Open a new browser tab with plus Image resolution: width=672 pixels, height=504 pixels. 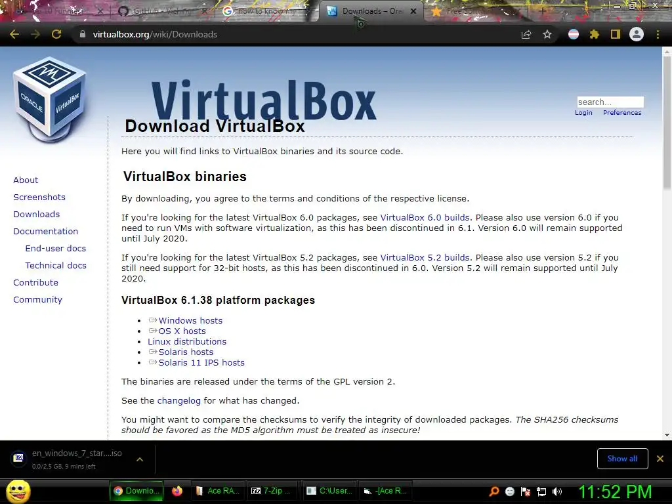pos(542,11)
